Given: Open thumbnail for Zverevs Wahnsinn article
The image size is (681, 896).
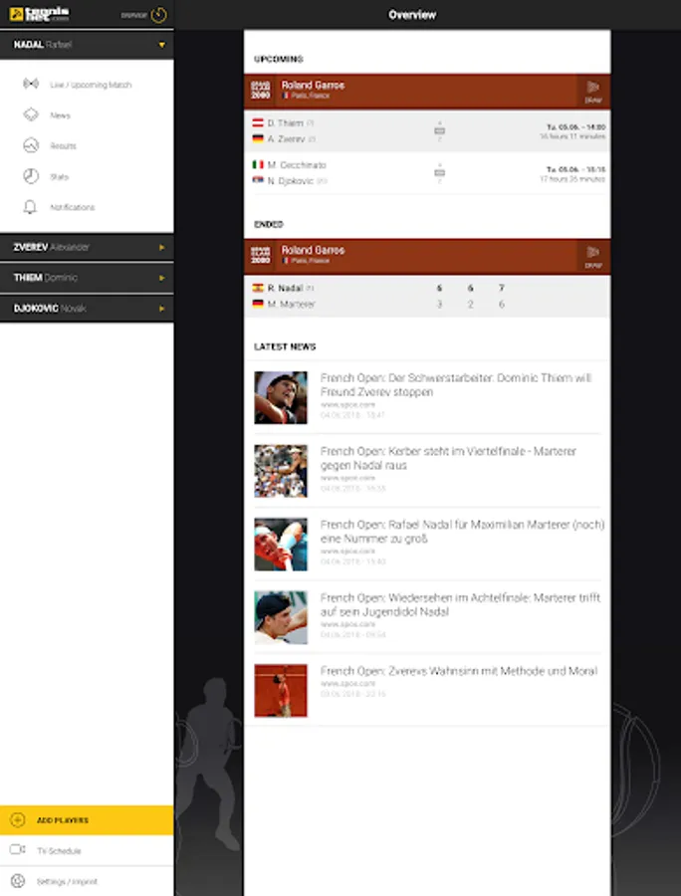Looking at the screenshot, I should [281, 690].
